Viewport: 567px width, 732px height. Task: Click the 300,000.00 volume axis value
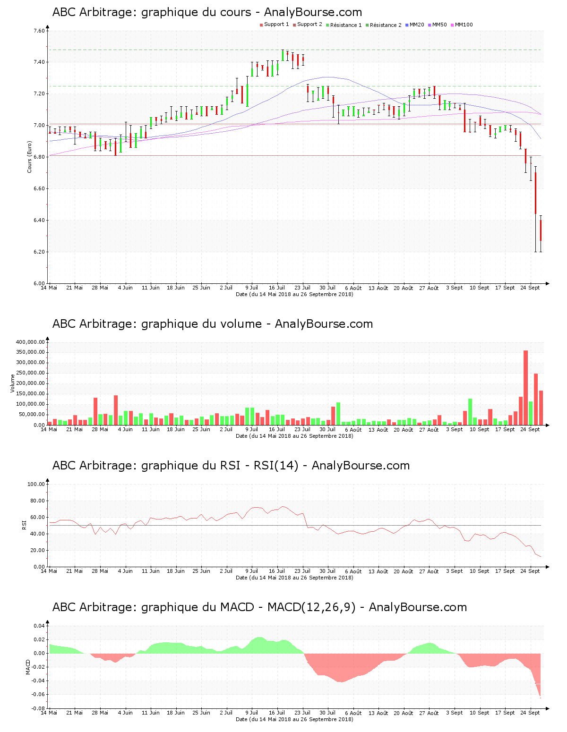[x=30, y=363]
